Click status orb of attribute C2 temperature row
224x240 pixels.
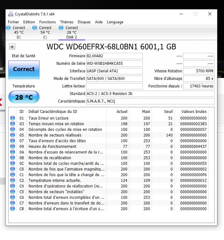click(x=13, y=180)
